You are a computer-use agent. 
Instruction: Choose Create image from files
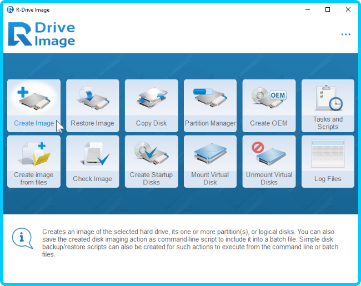click(x=34, y=162)
